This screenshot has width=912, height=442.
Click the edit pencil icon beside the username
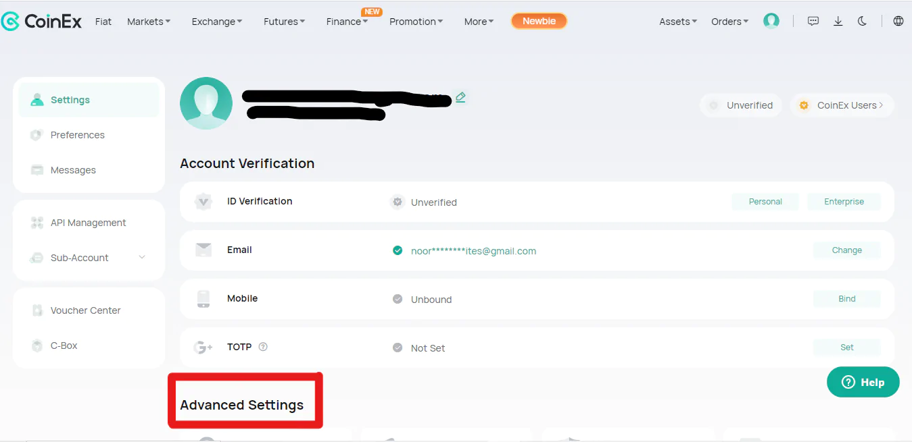coord(460,97)
